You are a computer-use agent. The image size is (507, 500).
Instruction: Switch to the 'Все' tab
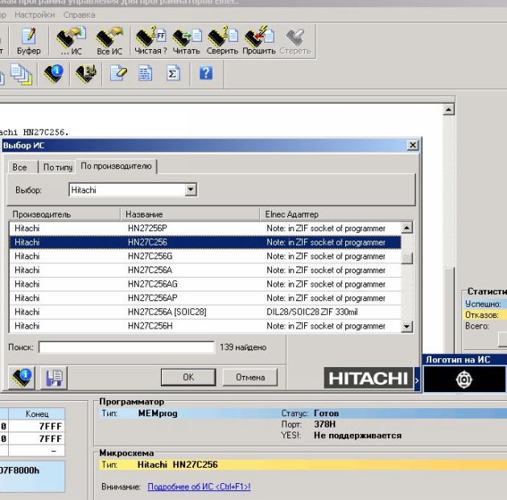[20, 167]
